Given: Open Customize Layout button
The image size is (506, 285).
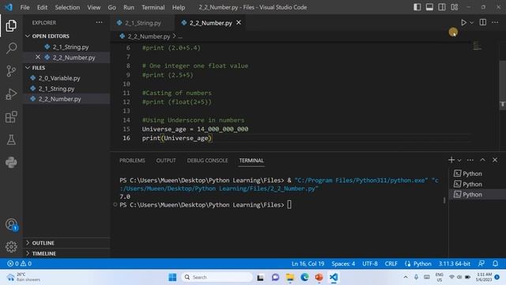Looking at the screenshot, I should point(455,7).
